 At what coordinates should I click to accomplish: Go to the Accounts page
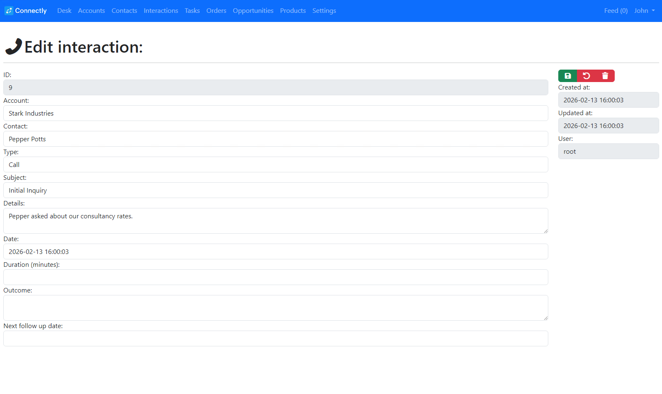coord(91,11)
